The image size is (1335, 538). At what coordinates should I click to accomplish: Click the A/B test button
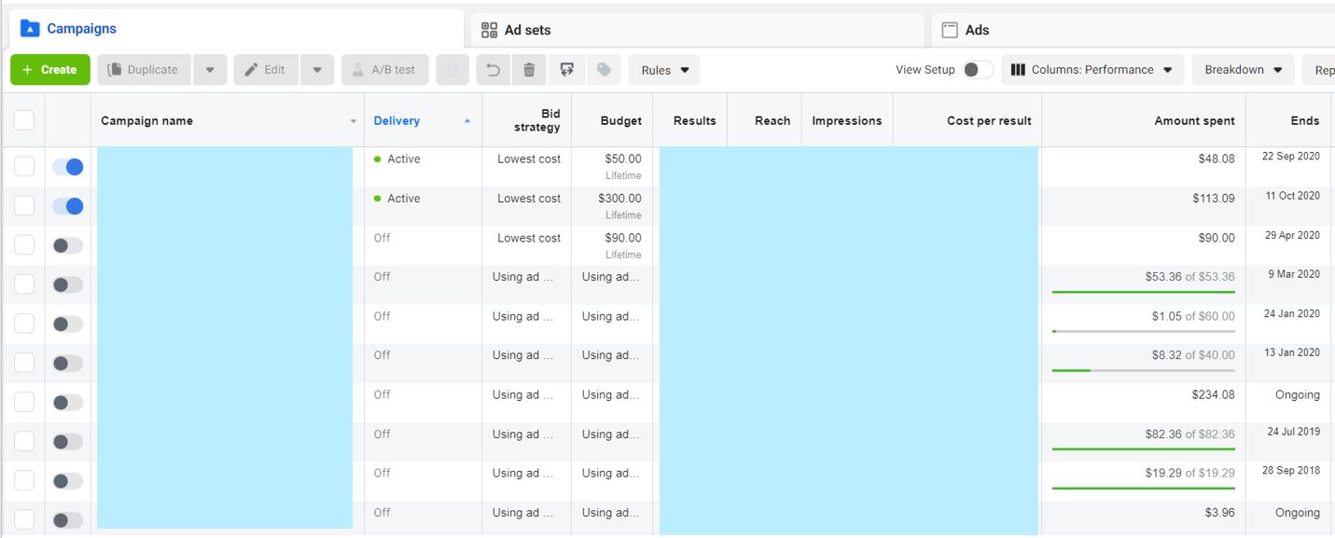pyautogui.click(x=385, y=70)
